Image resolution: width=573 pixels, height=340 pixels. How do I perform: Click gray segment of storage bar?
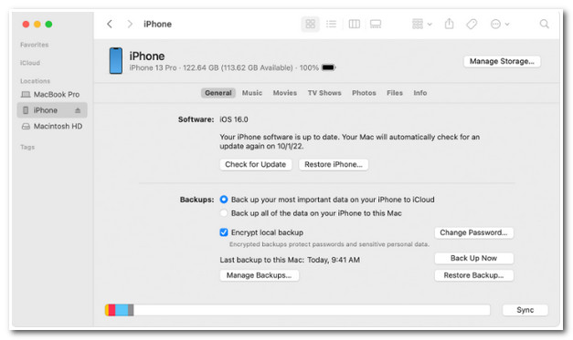click(131, 310)
